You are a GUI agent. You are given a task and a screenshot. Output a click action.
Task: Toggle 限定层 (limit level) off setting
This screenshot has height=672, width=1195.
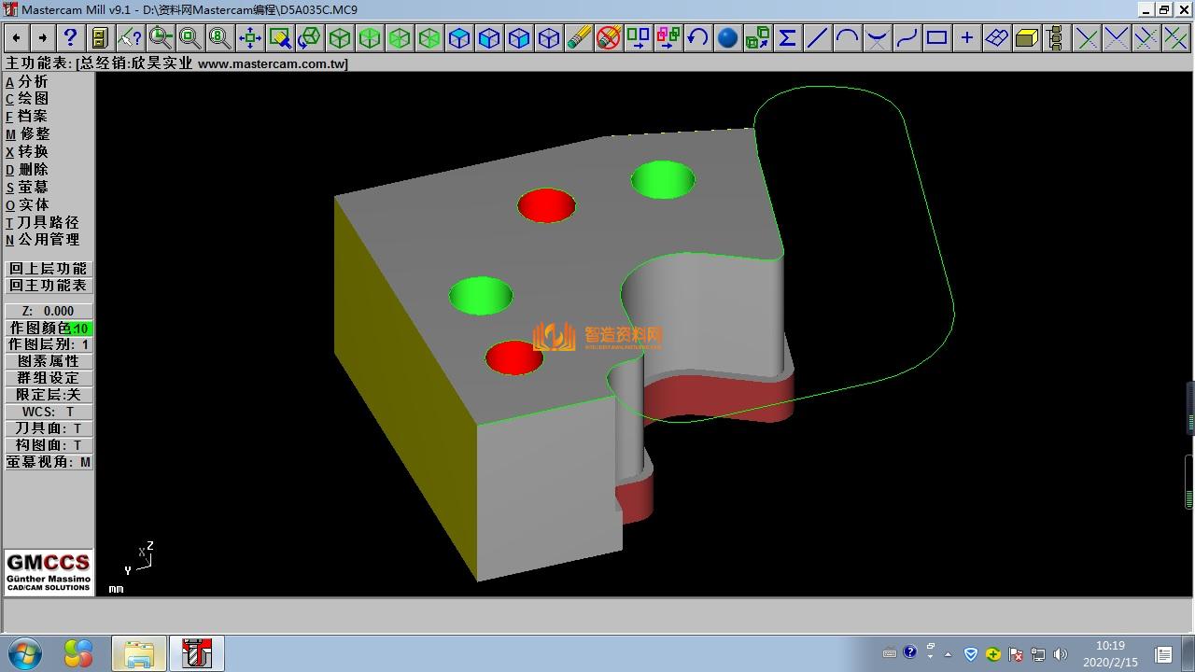coord(49,395)
